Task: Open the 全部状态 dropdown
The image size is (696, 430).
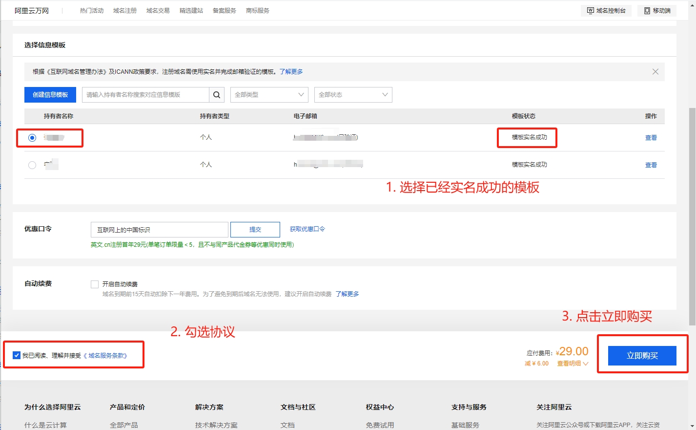Action: click(x=353, y=95)
